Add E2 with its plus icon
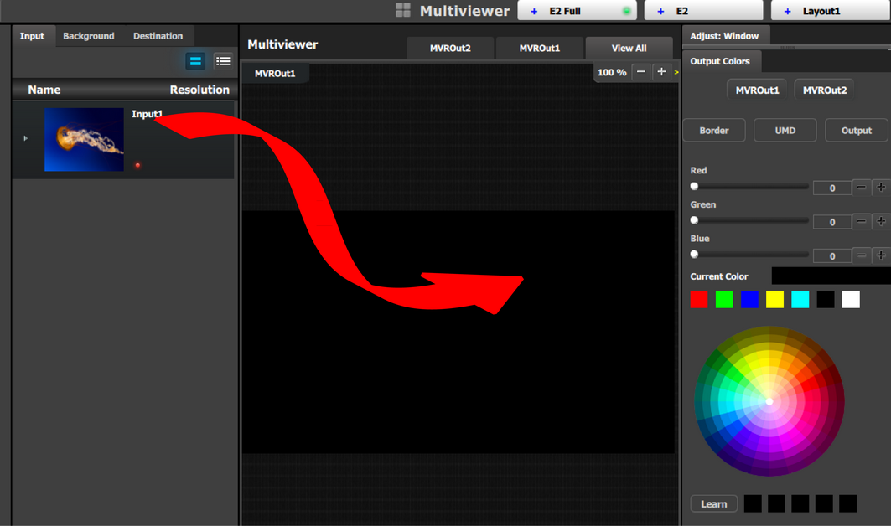The width and height of the screenshot is (891, 526). (x=660, y=12)
